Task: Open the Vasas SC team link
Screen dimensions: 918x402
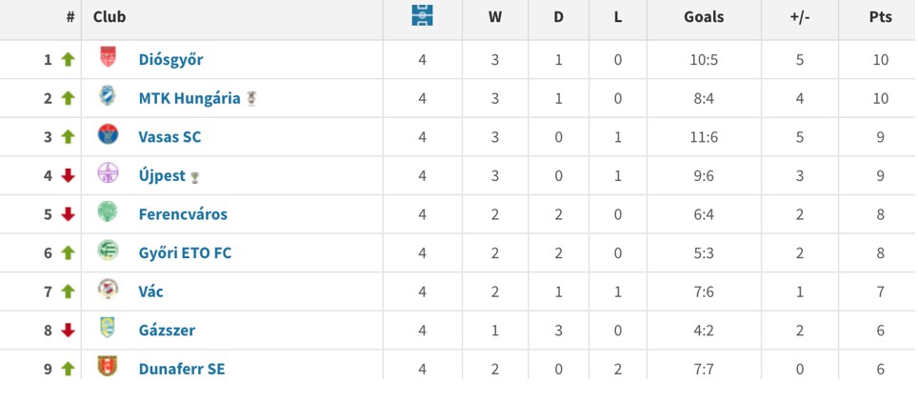Action: click(170, 137)
